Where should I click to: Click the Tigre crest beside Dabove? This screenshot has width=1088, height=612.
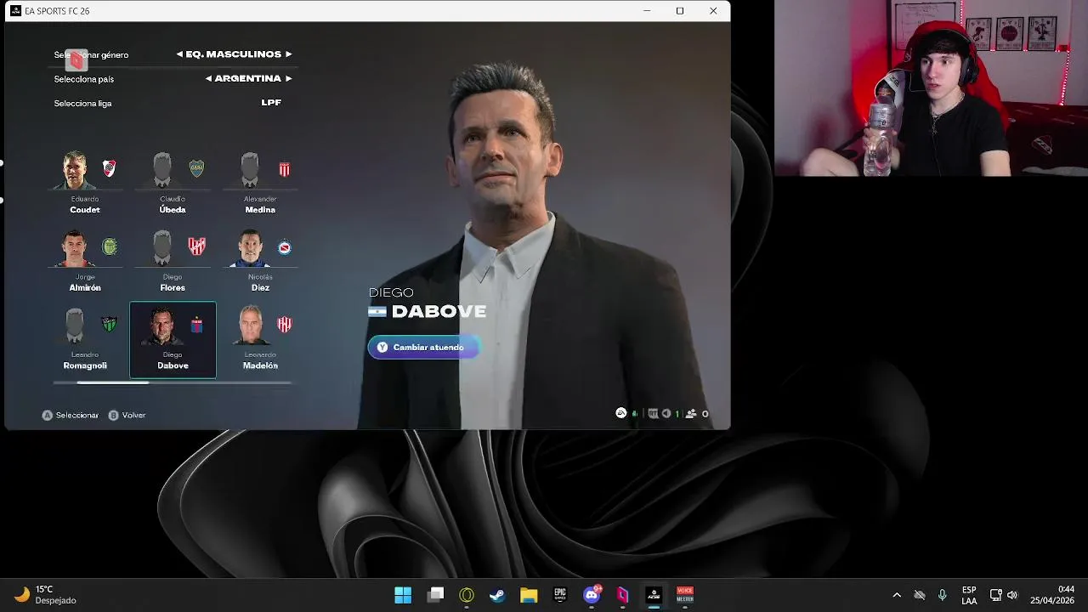(196, 325)
